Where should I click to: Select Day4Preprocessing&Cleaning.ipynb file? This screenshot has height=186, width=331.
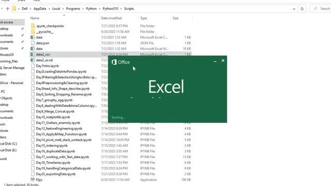click(62, 83)
